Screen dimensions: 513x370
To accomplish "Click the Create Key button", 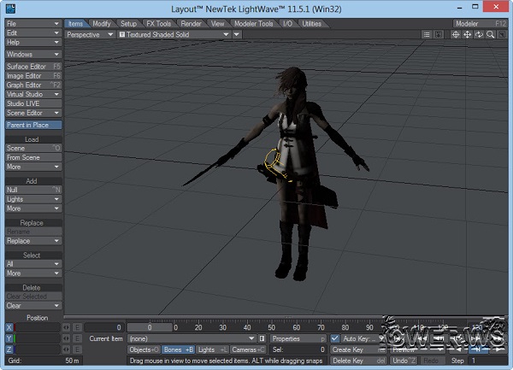I will 358,349.
